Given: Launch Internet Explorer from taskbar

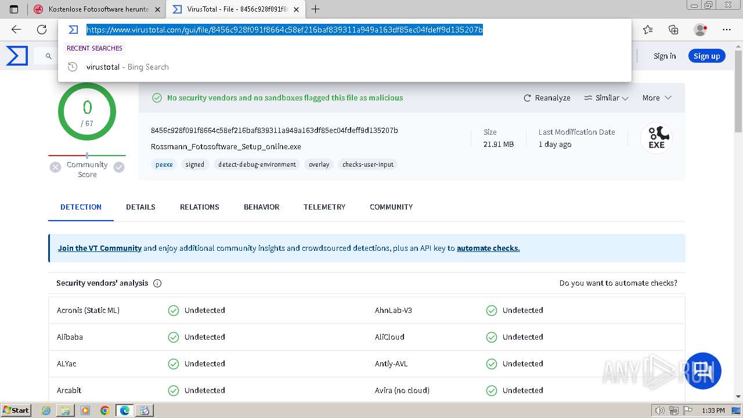Looking at the screenshot, I should coord(46,410).
